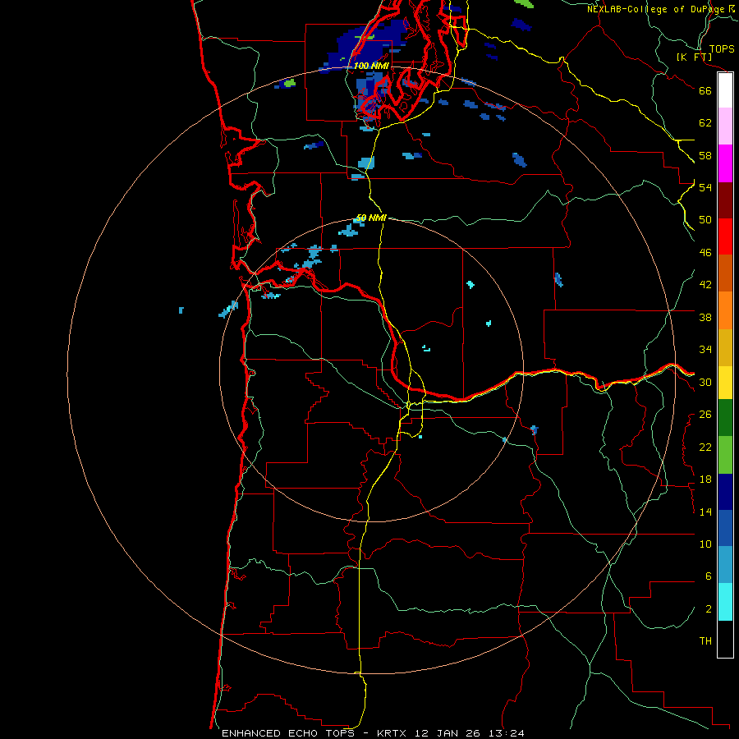
Task: Click the white swatch in tops legend
Action: [x=725, y=90]
